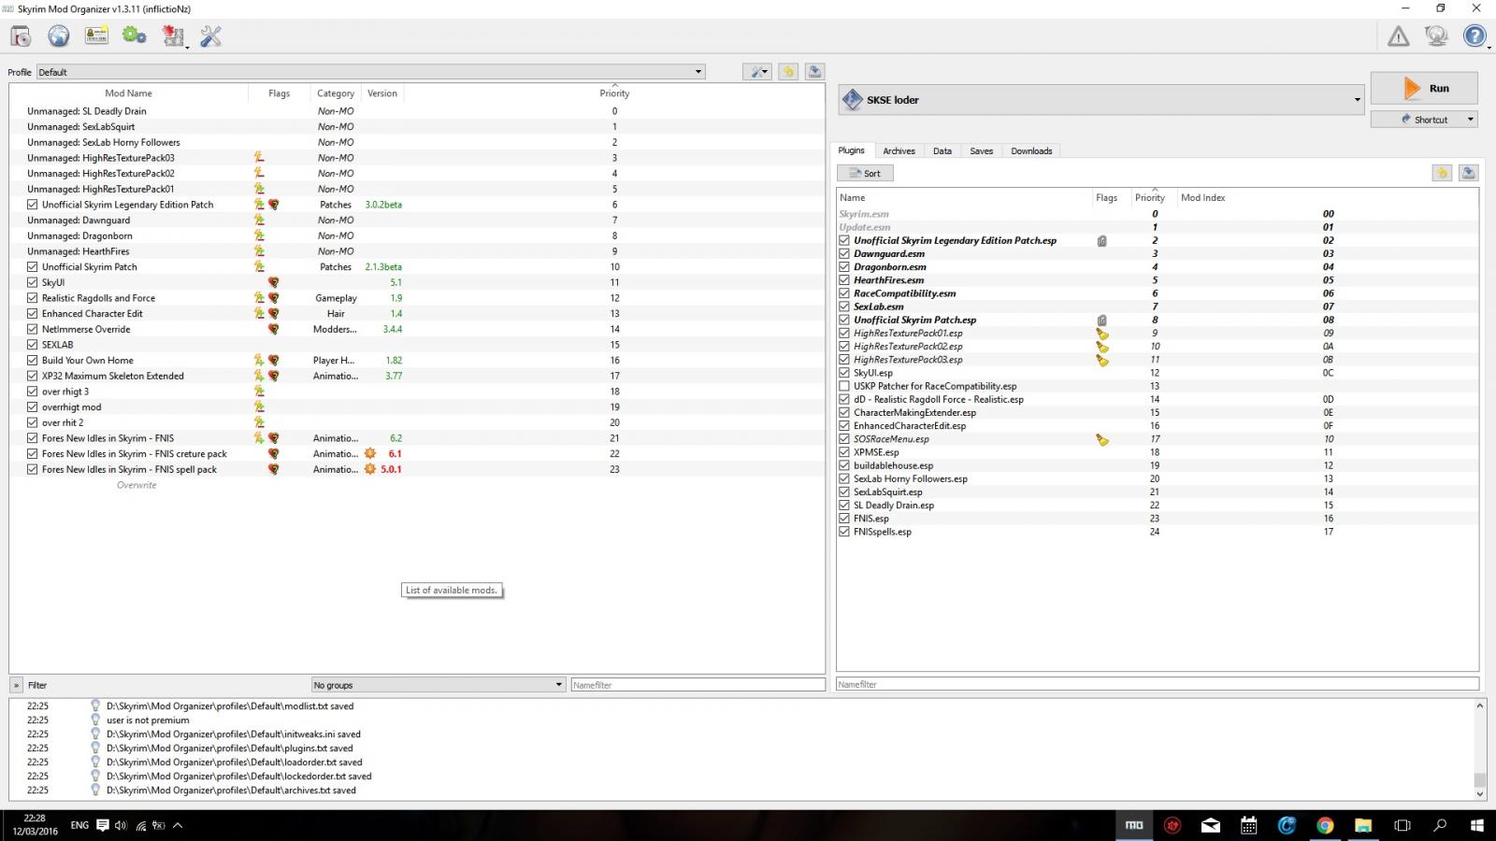Open Chrome from the taskbar

pyautogui.click(x=1325, y=825)
